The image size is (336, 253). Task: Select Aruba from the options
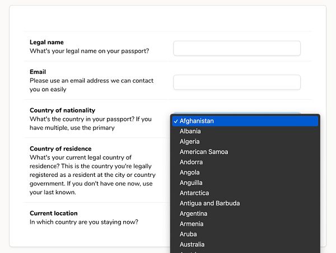(188, 234)
